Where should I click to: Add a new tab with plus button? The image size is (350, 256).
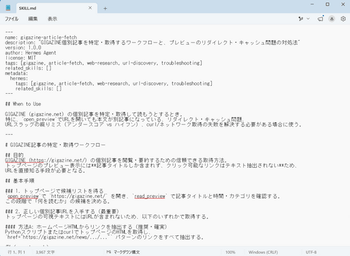[105, 9]
